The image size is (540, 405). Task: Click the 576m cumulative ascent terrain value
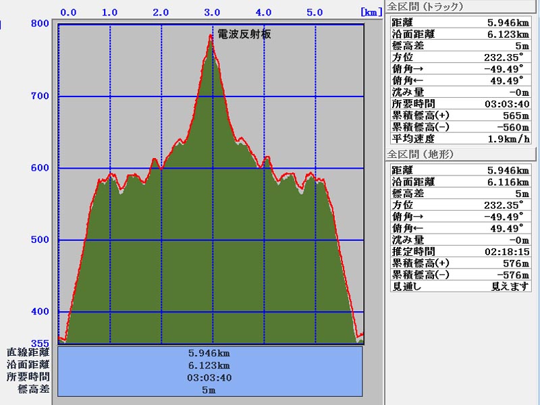coord(515,263)
